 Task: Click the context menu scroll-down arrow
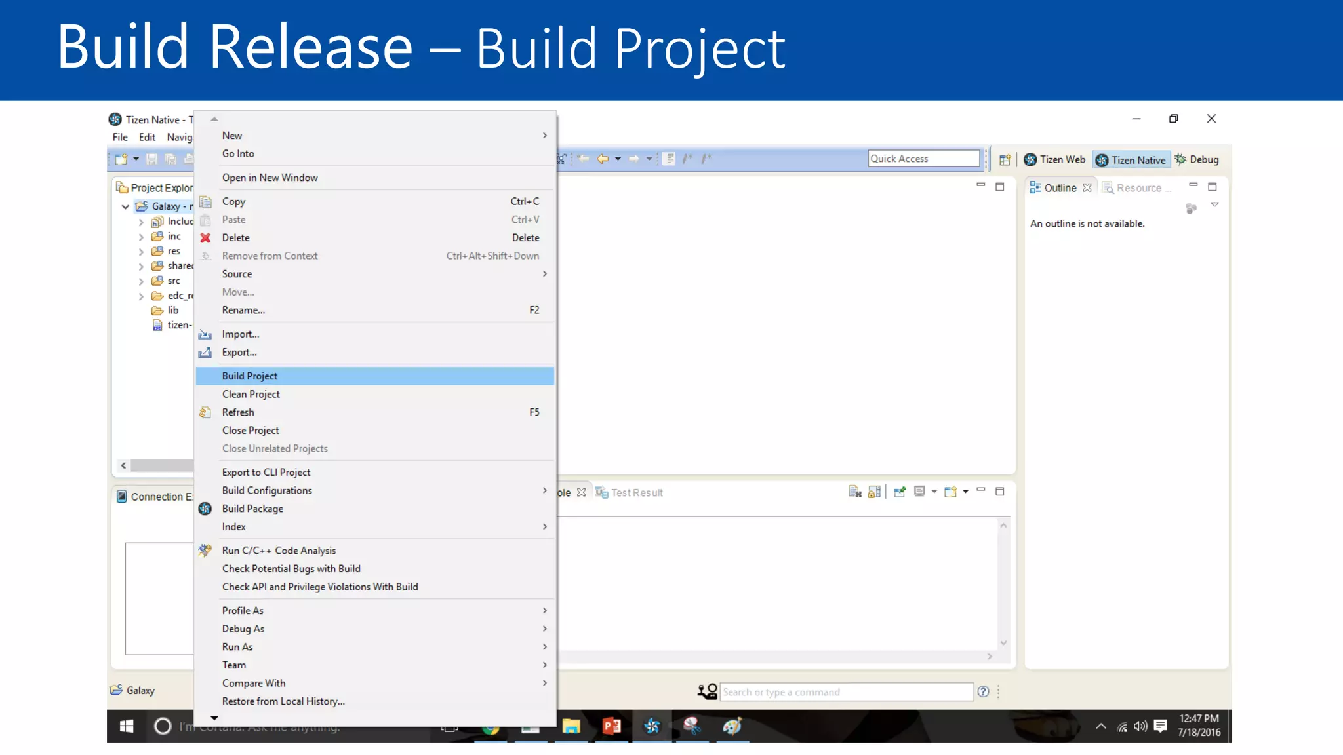pos(214,718)
